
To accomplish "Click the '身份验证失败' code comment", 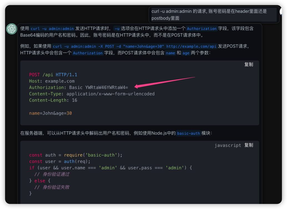I will [56, 187].
